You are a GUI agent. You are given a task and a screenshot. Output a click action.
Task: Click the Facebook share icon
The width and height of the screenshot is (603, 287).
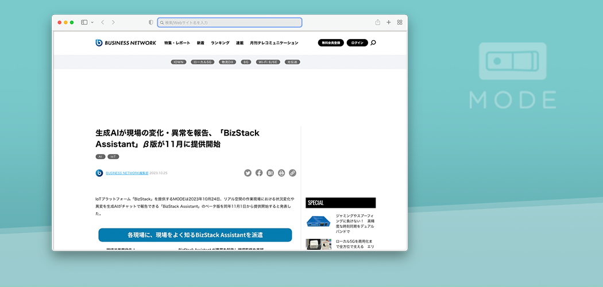(x=259, y=173)
